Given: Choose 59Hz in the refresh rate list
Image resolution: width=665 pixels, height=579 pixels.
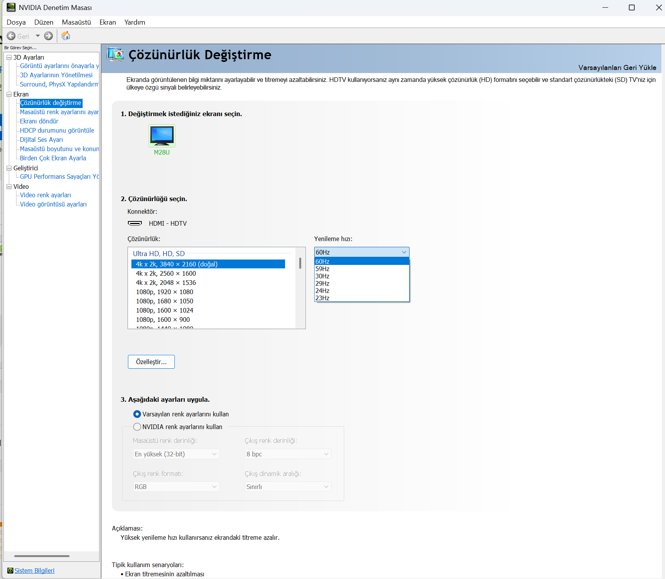Looking at the screenshot, I should point(362,269).
